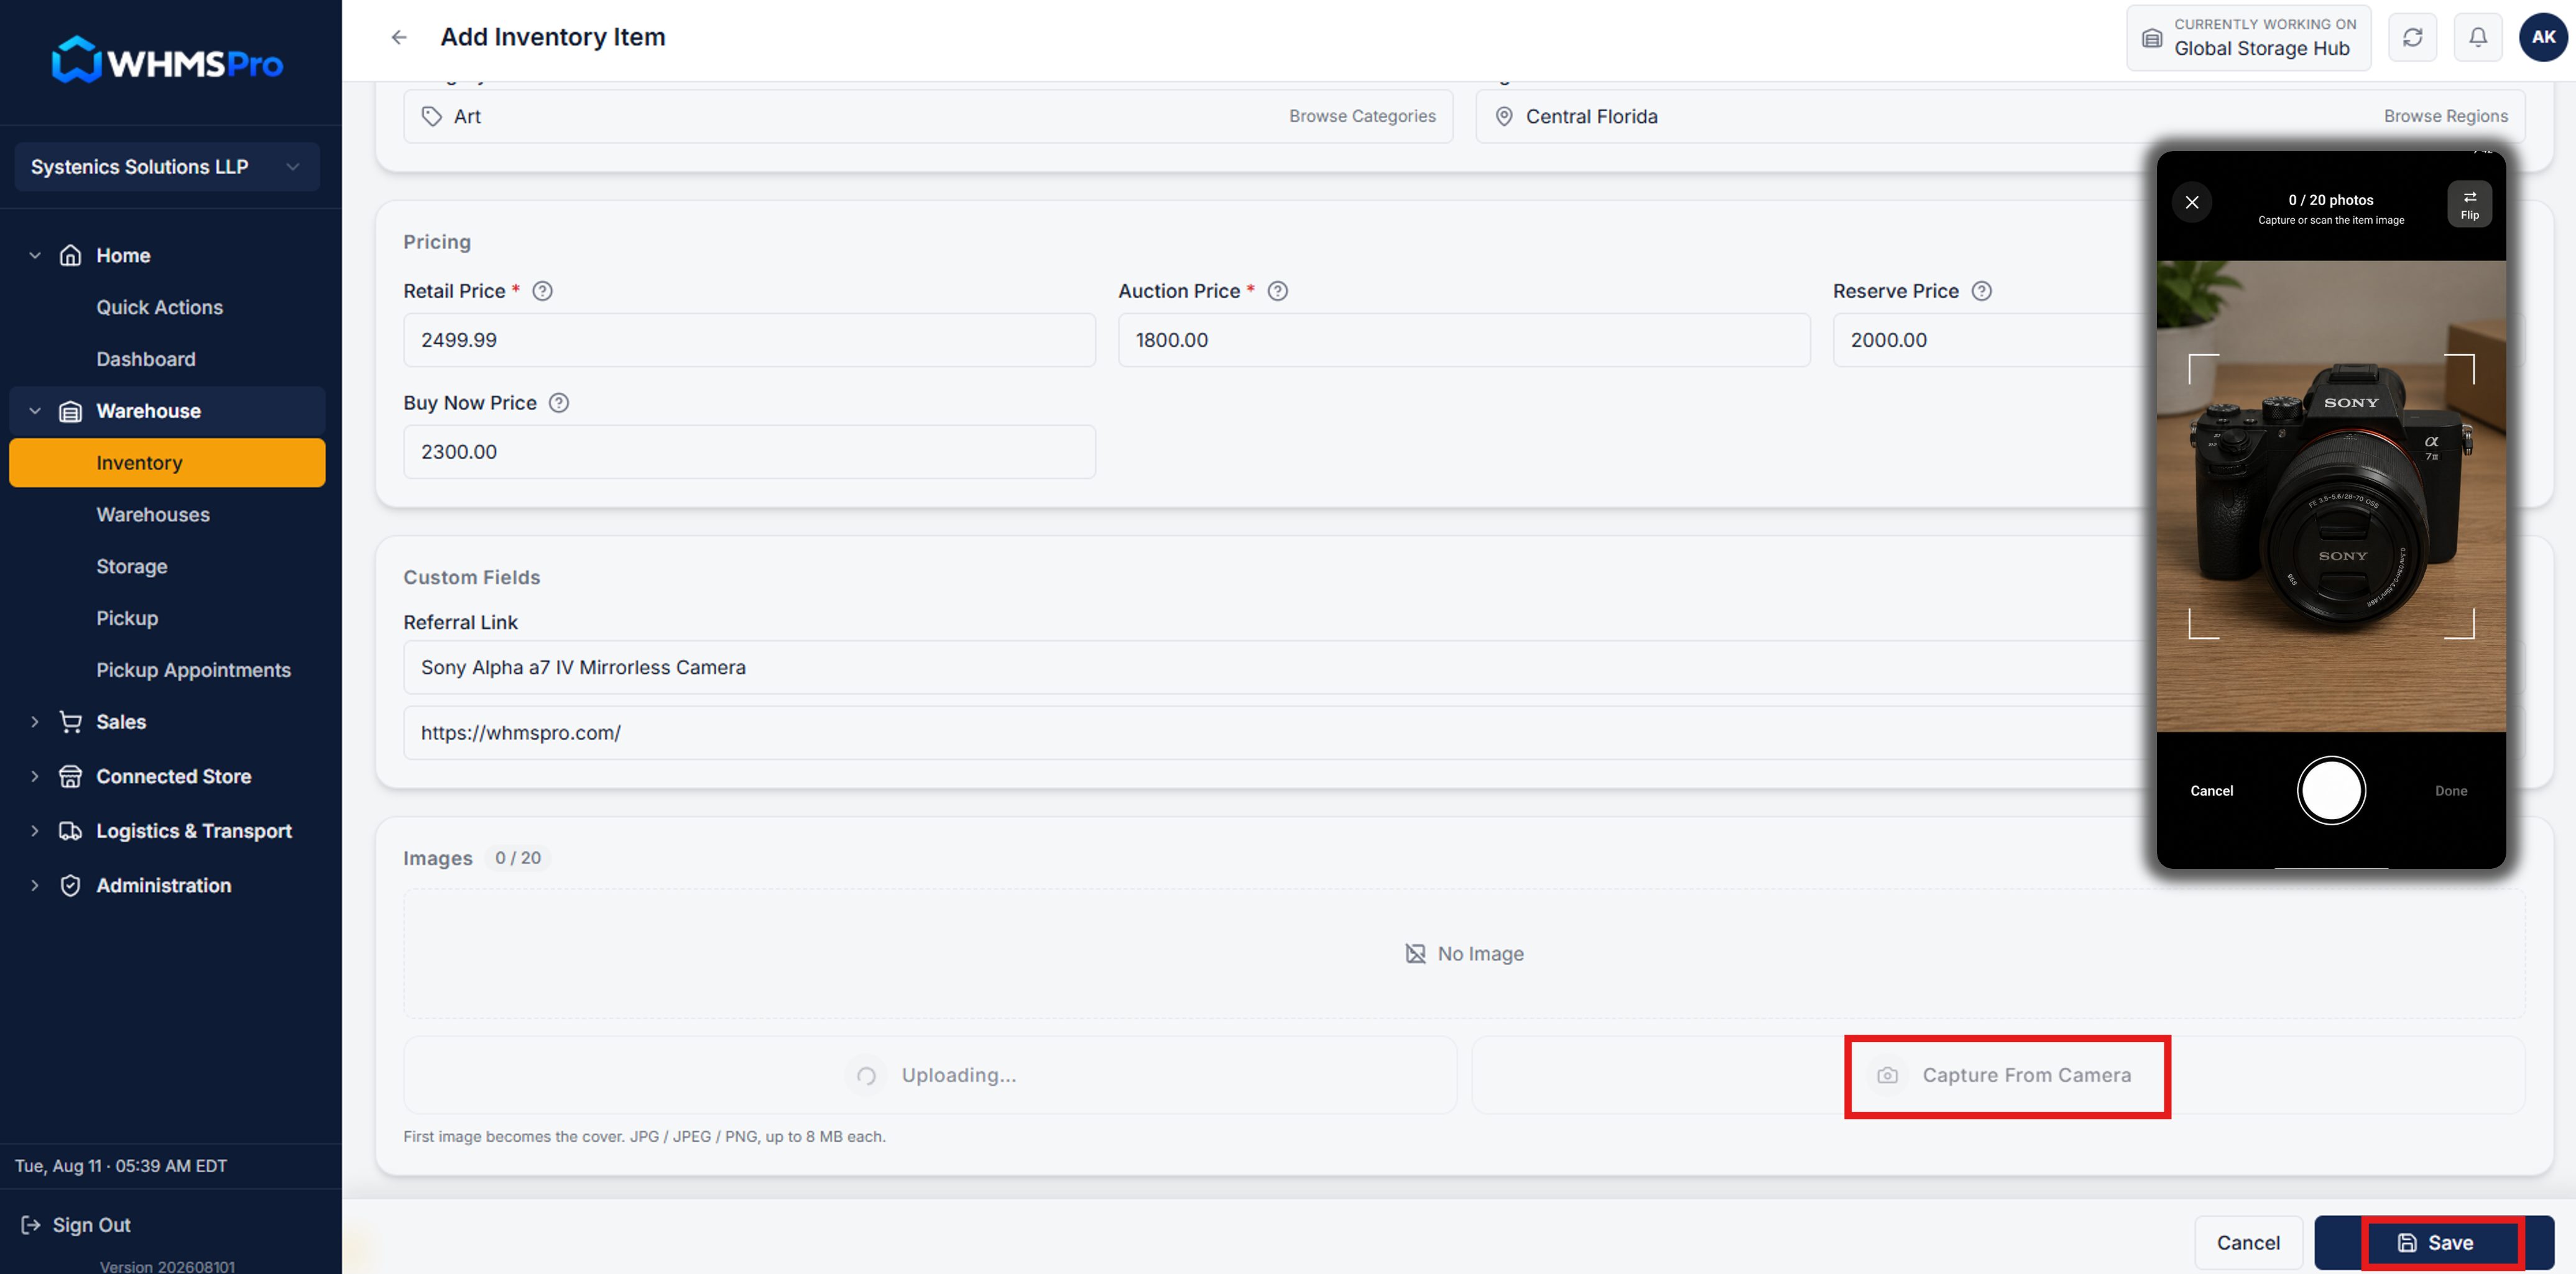2576x1274 pixels.
Task: Flip the camera in the capture panel
Action: [2469, 204]
